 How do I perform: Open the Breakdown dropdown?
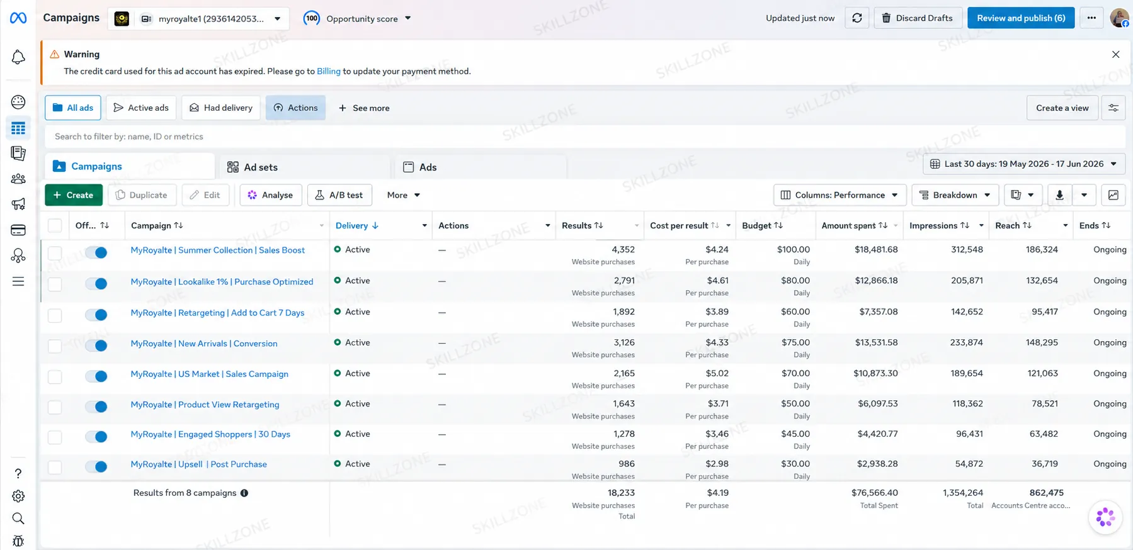(955, 195)
